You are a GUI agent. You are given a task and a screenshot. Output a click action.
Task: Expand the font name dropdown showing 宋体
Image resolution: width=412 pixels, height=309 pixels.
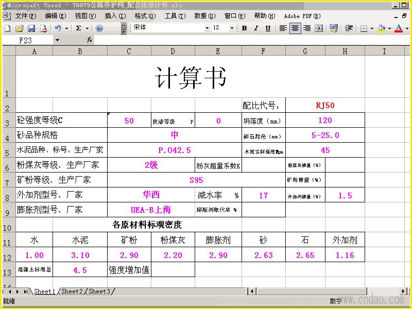pyautogui.click(x=207, y=28)
